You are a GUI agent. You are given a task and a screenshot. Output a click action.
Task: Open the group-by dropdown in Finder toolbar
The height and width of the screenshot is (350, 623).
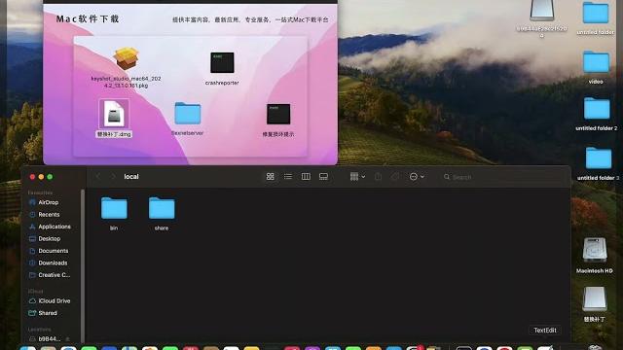tap(357, 177)
